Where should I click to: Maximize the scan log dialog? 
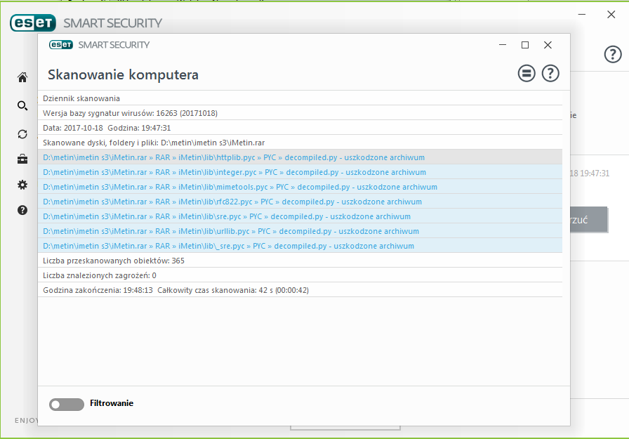[x=524, y=45]
